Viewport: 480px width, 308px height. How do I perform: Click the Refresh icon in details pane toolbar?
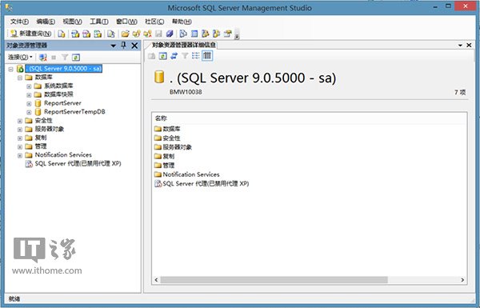click(163, 56)
